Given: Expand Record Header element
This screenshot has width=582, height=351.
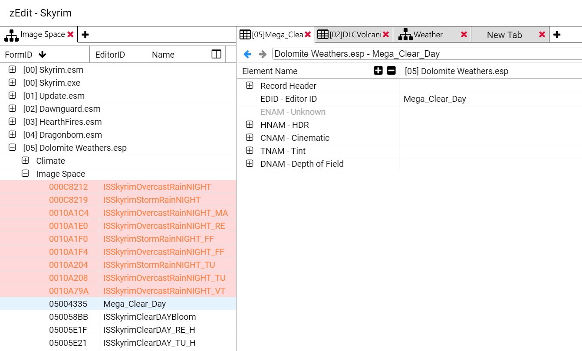Looking at the screenshot, I should [x=250, y=85].
